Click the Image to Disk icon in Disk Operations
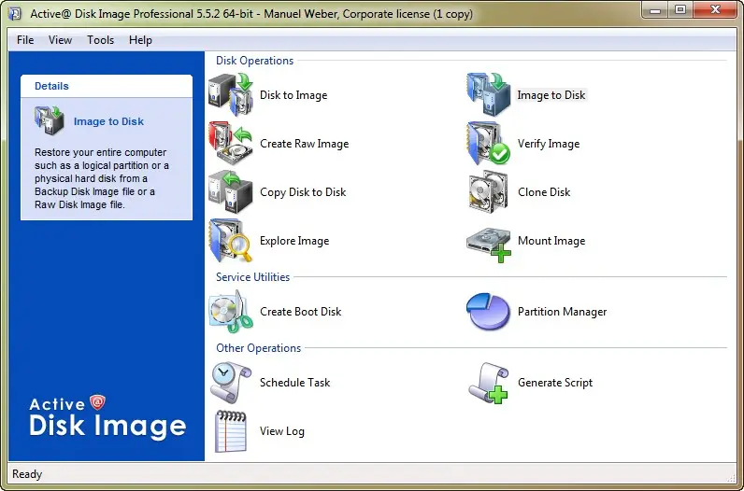Viewport: 744px width, 491px height. 488,95
